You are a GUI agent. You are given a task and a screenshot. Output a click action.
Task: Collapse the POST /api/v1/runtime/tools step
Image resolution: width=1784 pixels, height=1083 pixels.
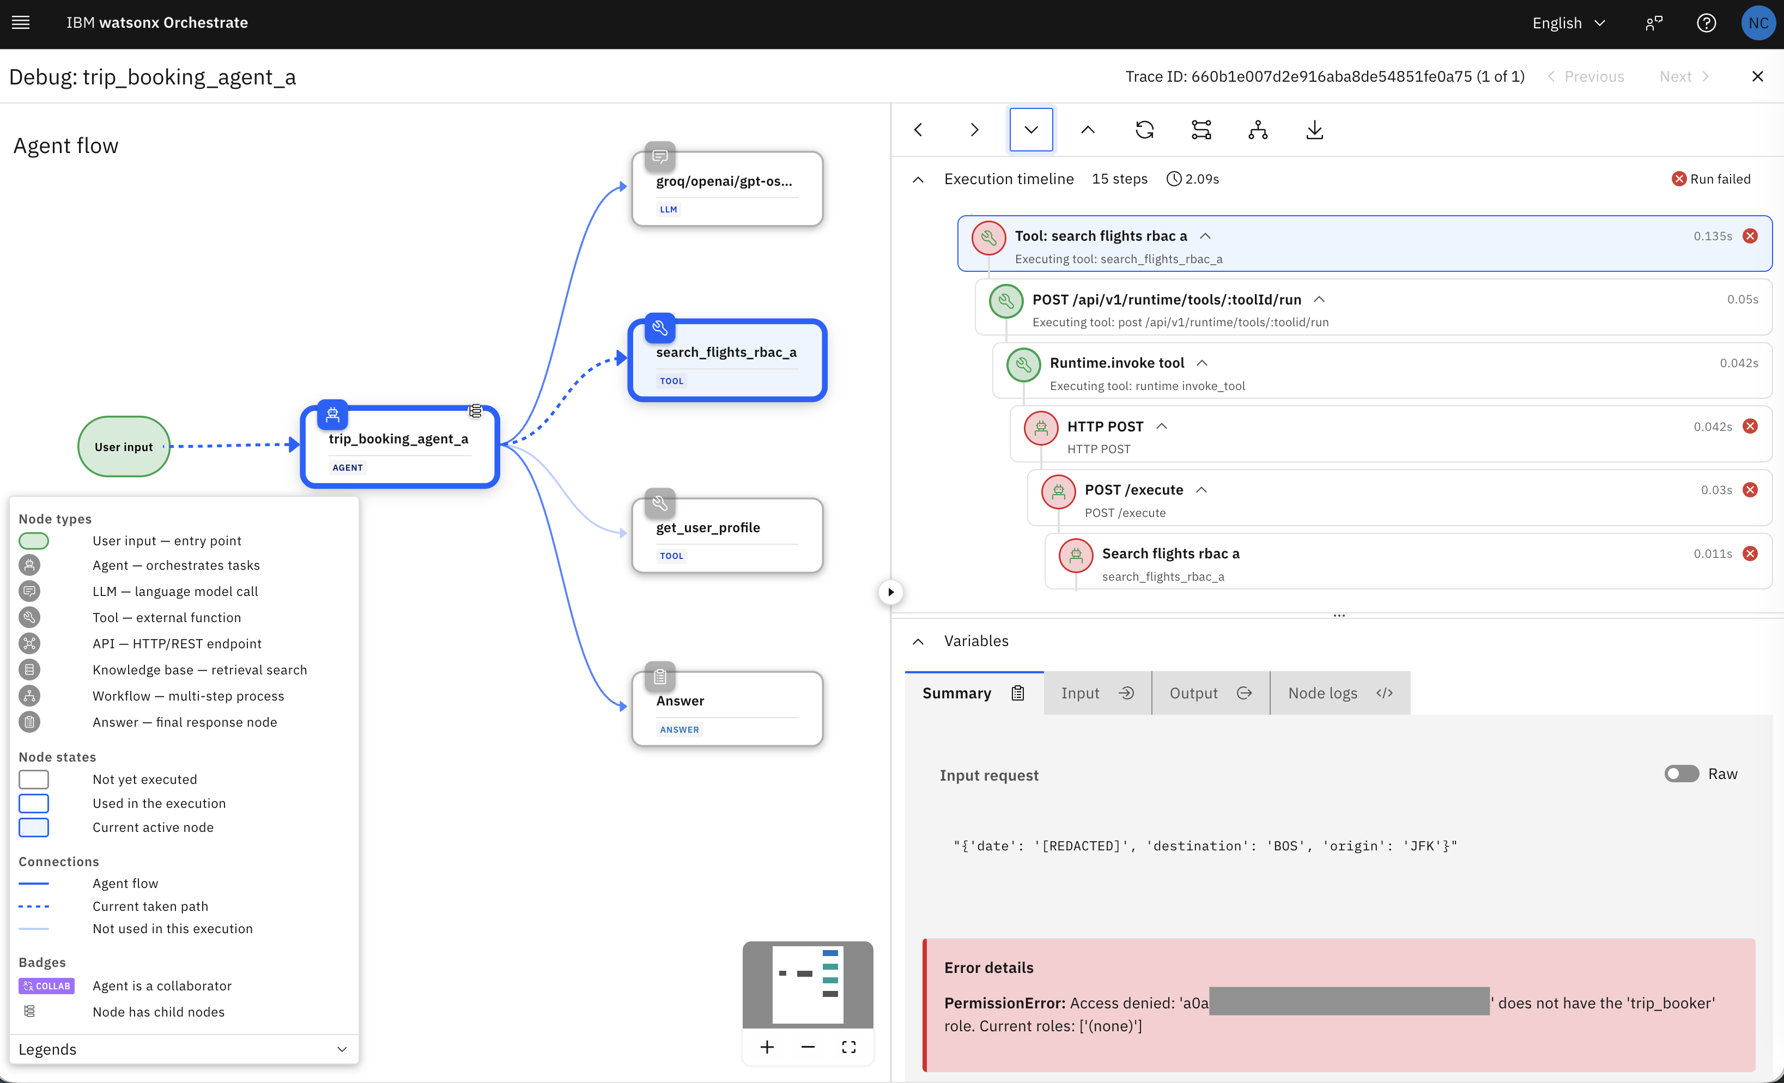1319,300
